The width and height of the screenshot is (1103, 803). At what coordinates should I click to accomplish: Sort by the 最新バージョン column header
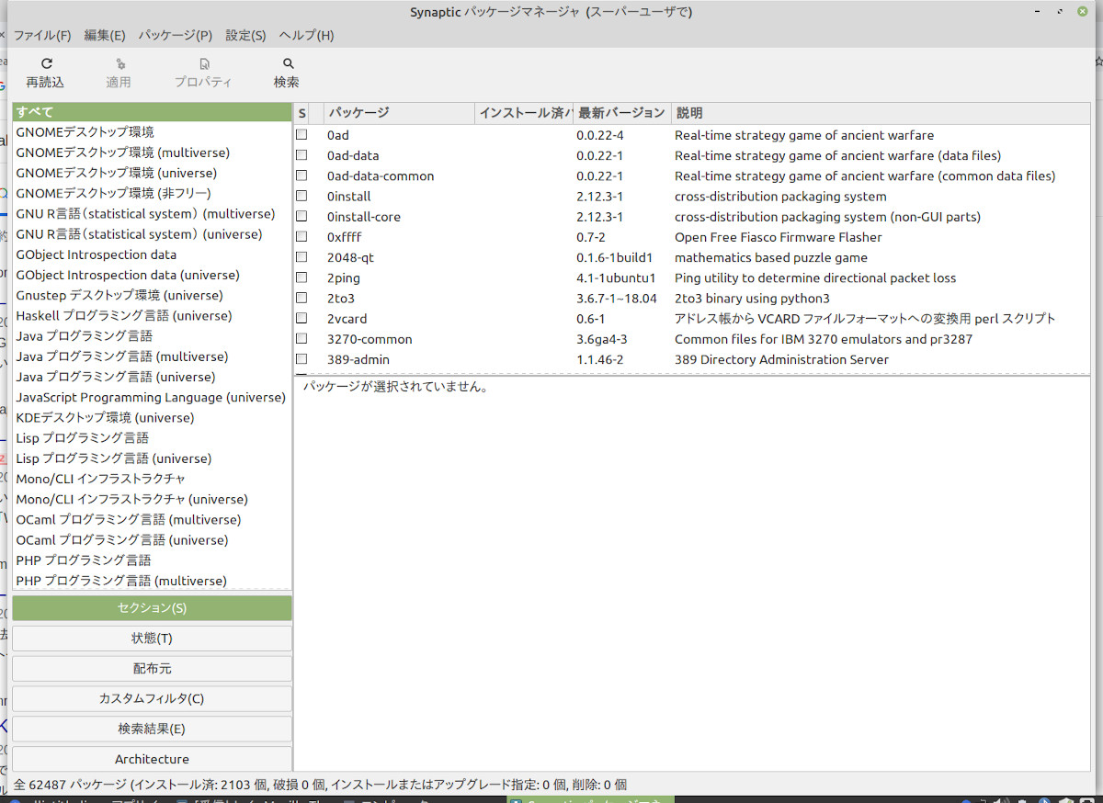[x=621, y=113]
